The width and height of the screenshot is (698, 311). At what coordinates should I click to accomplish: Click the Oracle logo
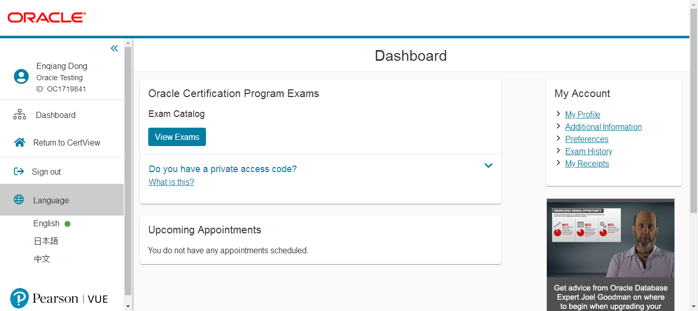pos(46,17)
